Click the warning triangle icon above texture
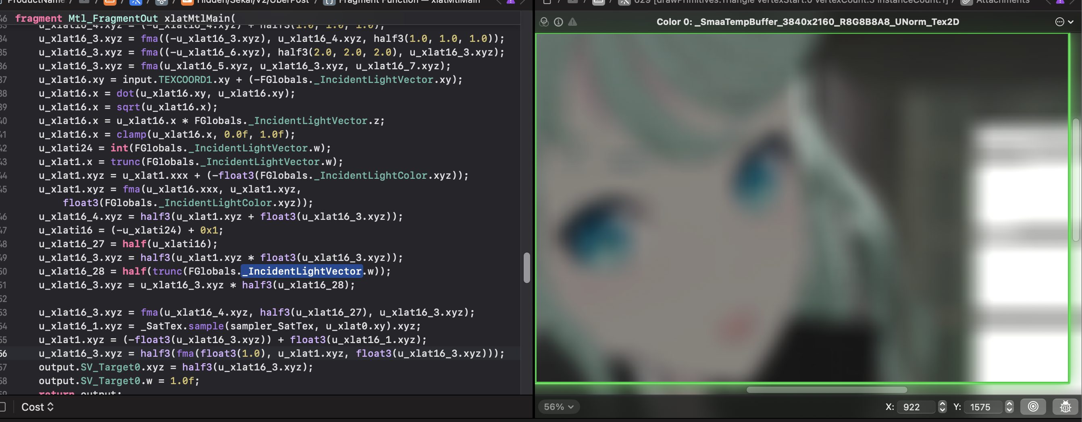 tap(572, 22)
